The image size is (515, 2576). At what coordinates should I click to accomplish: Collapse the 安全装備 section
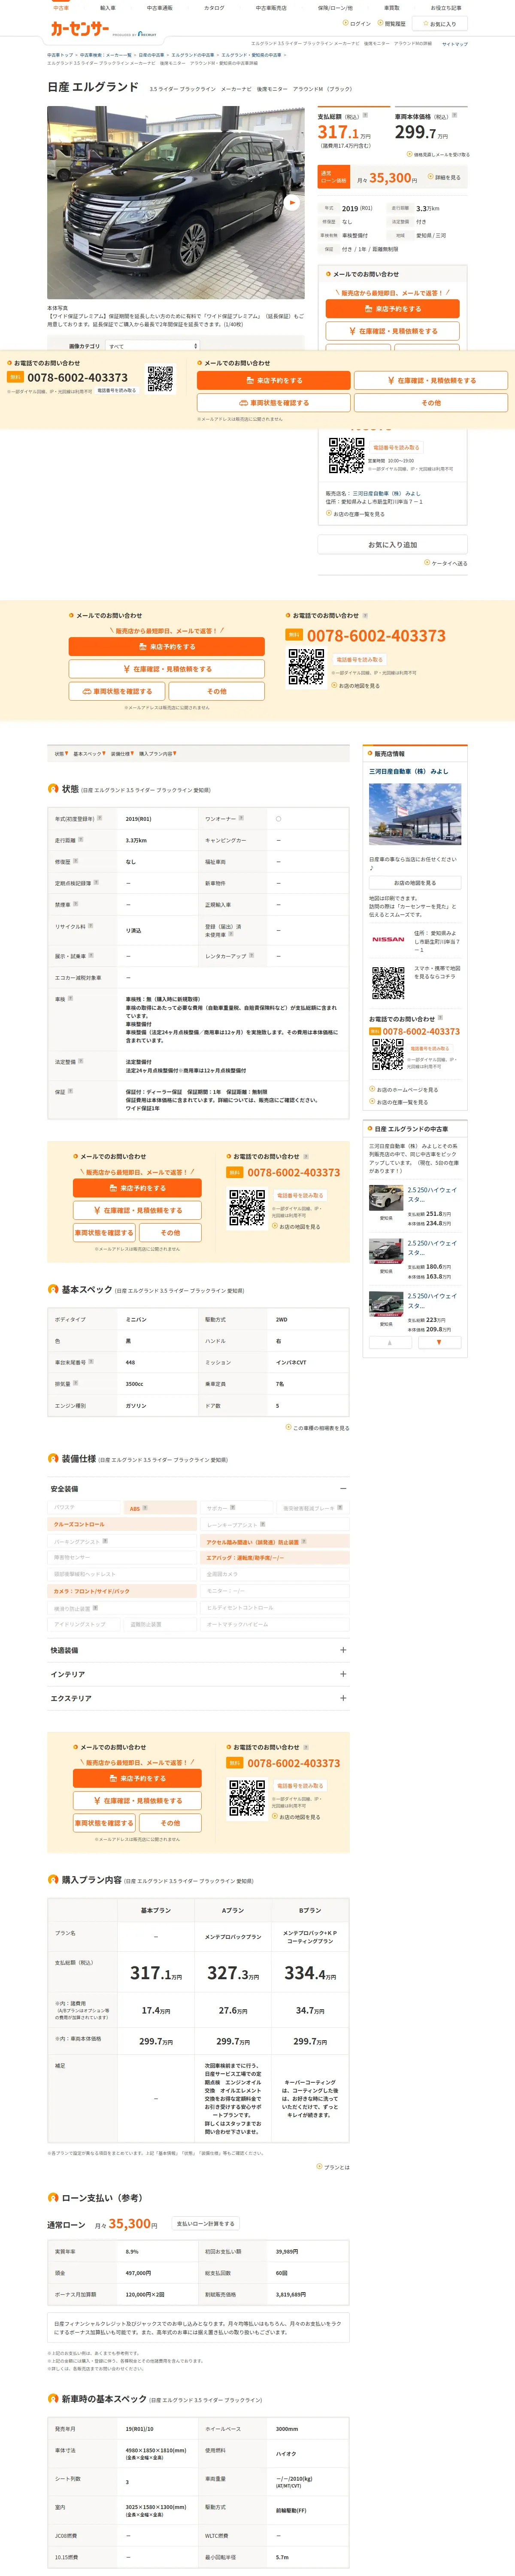(x=198, y=1489)
